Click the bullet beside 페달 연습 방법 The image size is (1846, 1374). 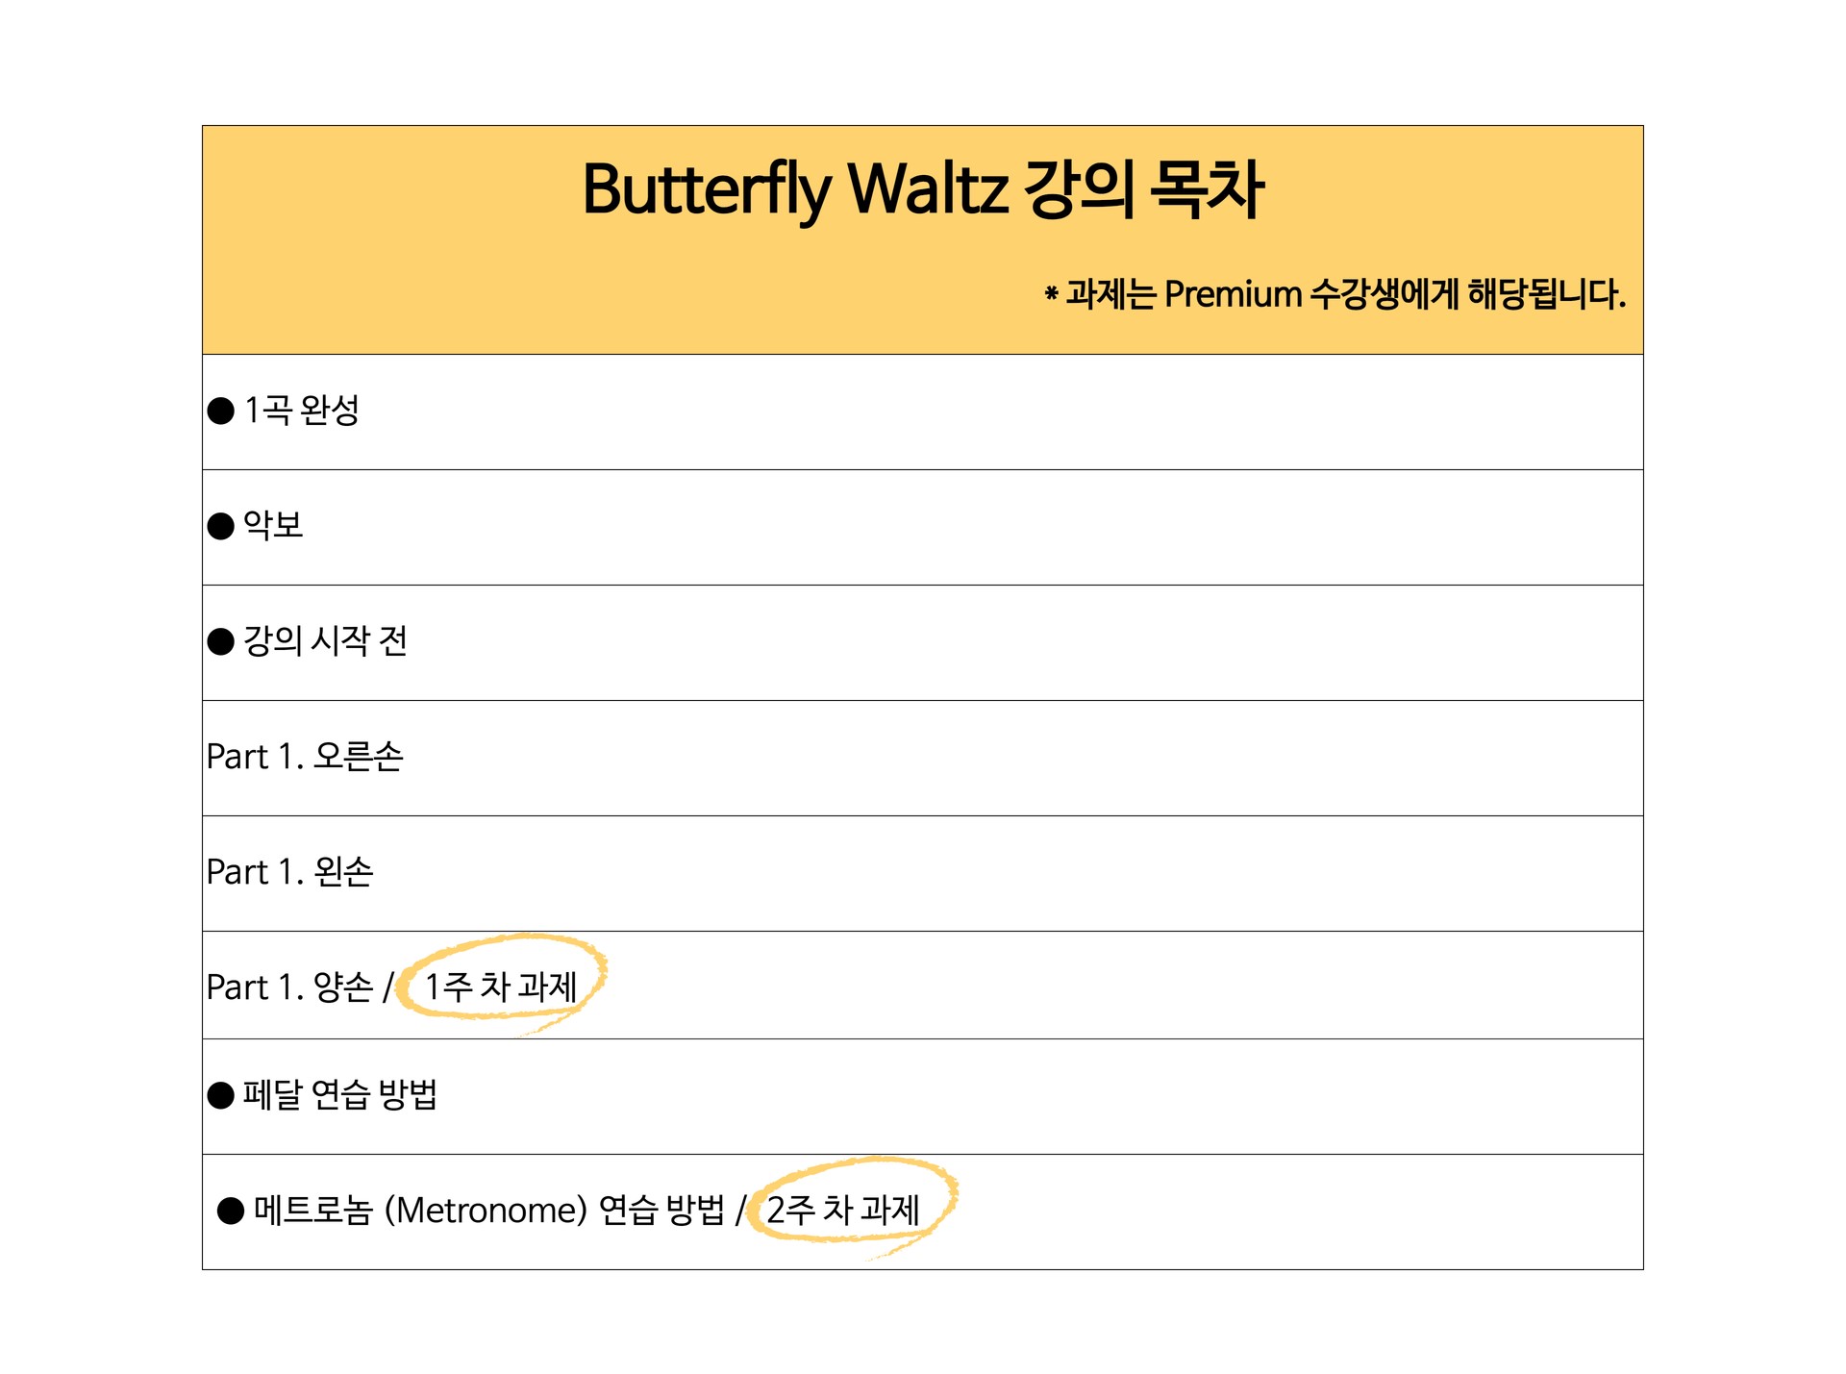[x=221, y=1095]
